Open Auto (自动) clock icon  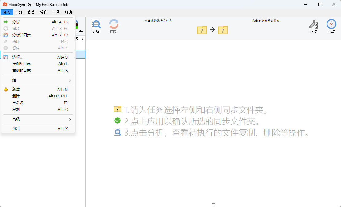[331, 24]
